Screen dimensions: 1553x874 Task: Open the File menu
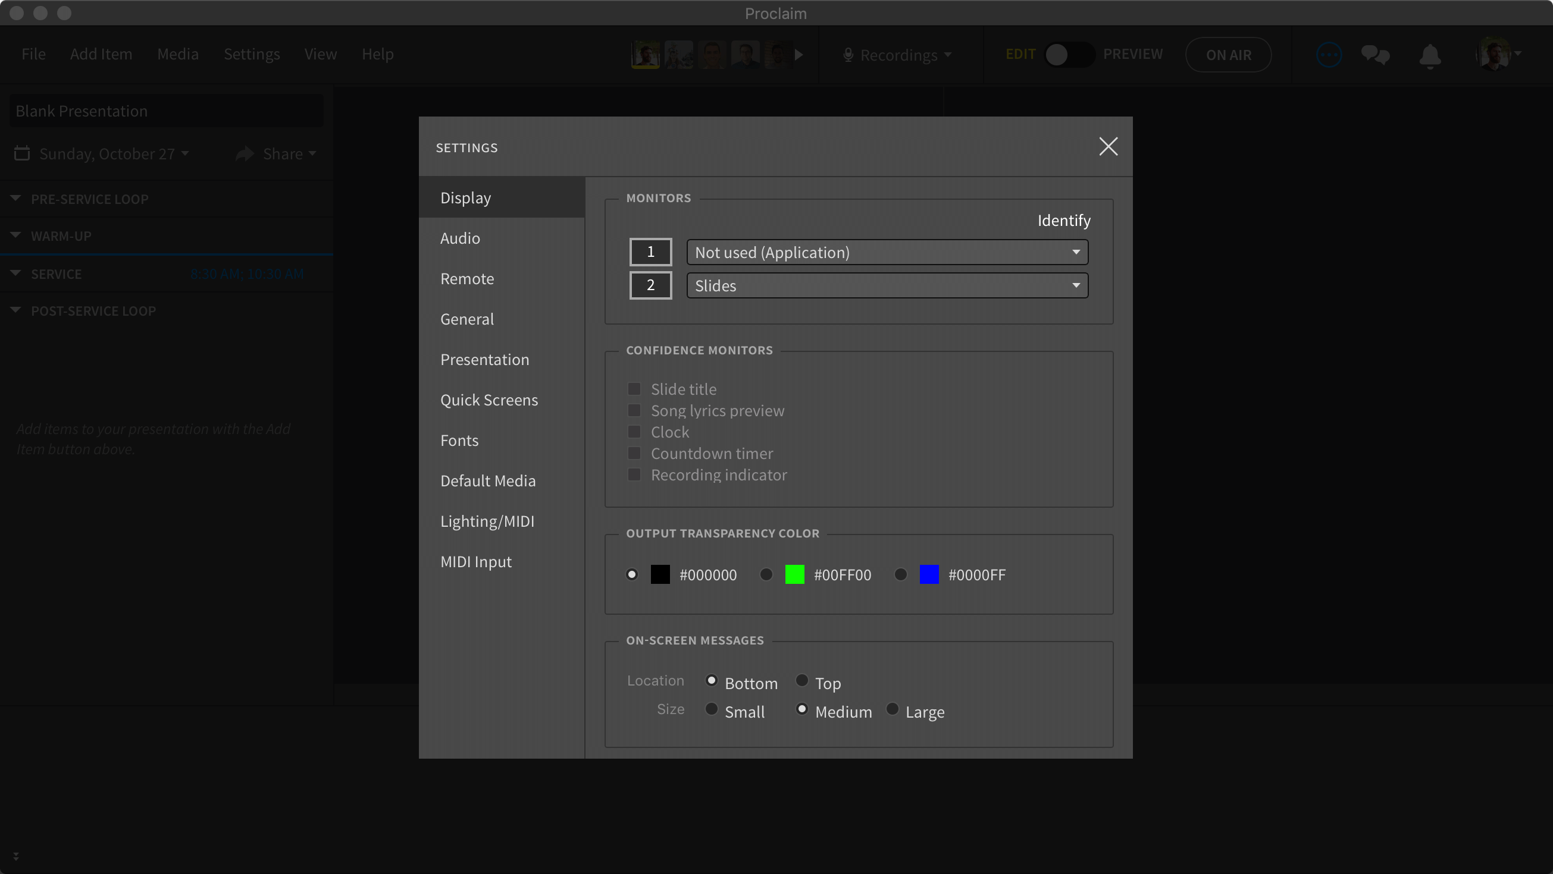[33, 54]
